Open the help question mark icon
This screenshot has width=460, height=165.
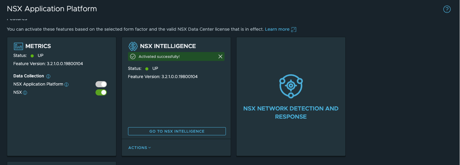point(447,9)
